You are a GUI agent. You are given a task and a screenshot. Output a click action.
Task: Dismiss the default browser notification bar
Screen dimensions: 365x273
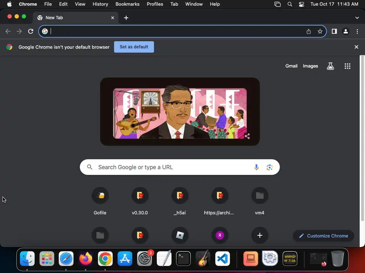pyautogui.click(x=356, y=47)
